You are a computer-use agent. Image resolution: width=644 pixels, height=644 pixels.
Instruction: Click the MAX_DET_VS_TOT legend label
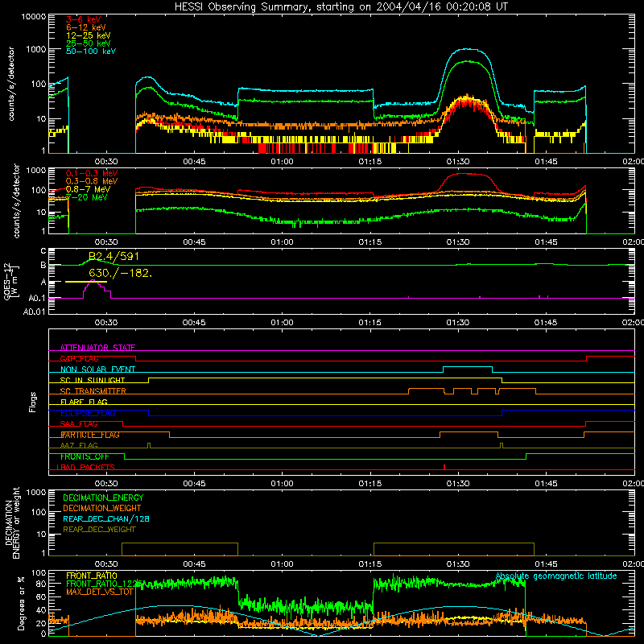click(x=100, y=592)
